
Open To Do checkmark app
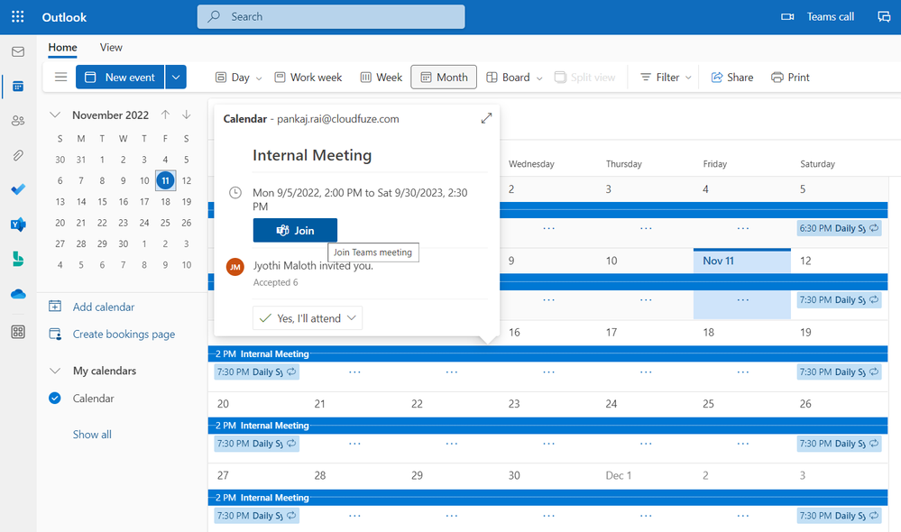pos(18,189)
